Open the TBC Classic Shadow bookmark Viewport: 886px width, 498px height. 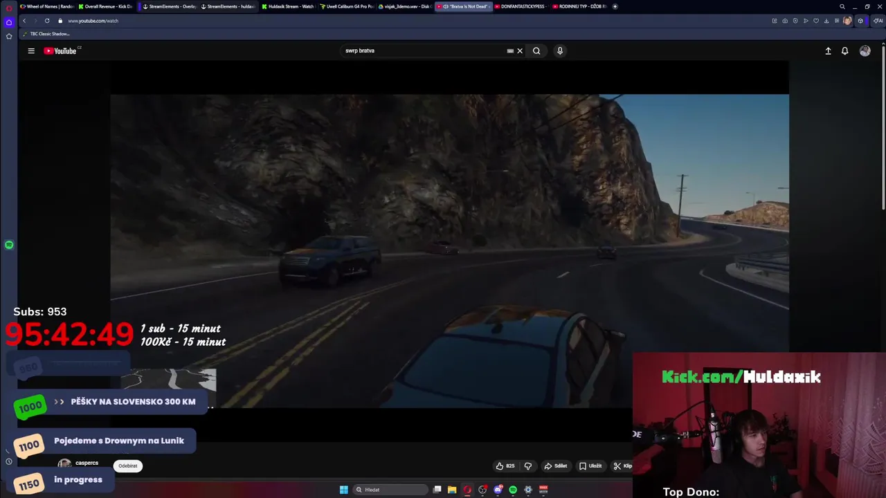(46, 34)
